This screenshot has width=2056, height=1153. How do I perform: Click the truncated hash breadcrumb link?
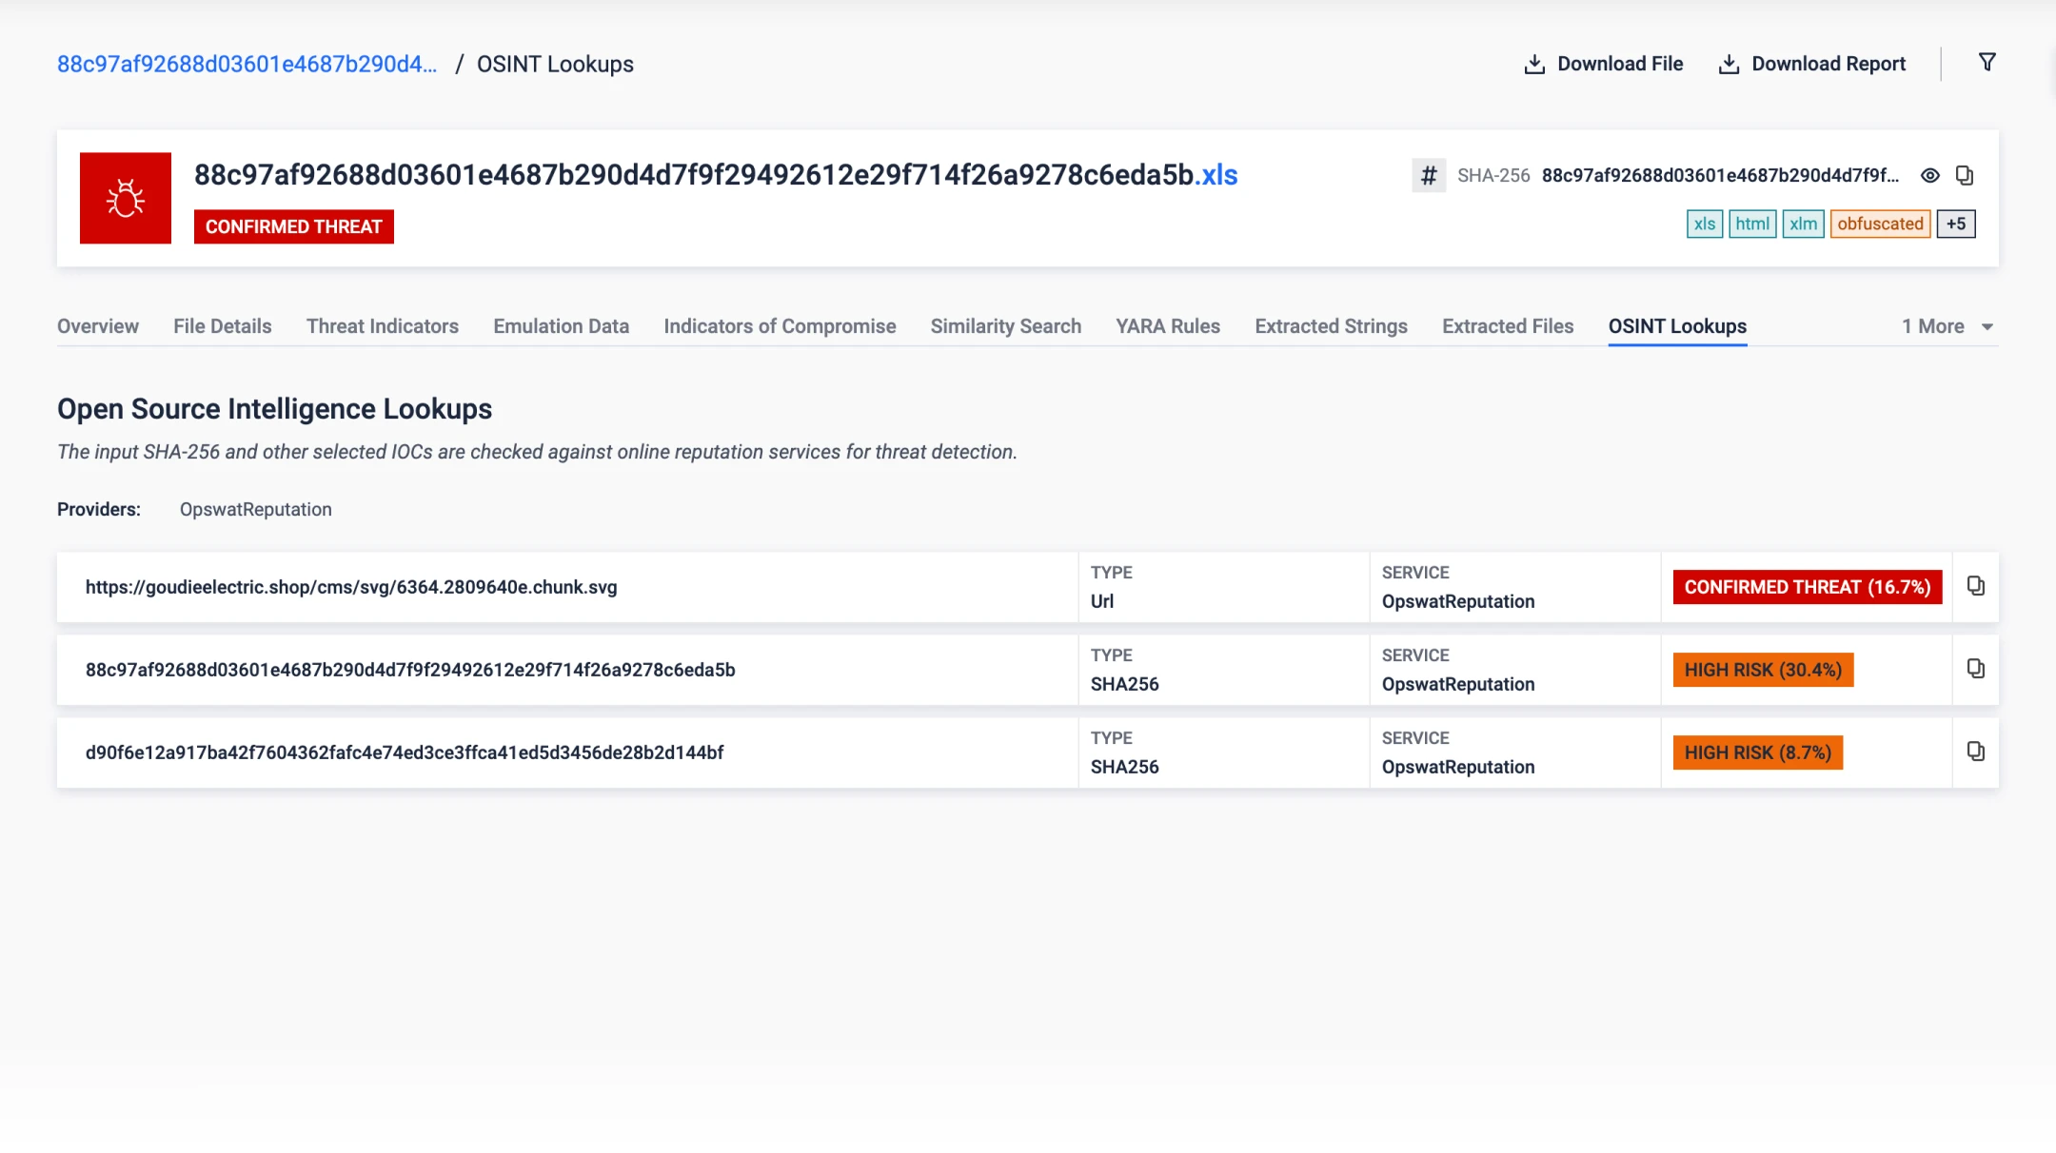click(247, 64)
